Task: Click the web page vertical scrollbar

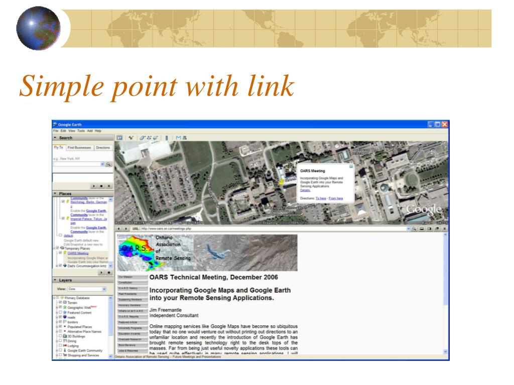Action: pyautogui.click(x=445, y=293)
